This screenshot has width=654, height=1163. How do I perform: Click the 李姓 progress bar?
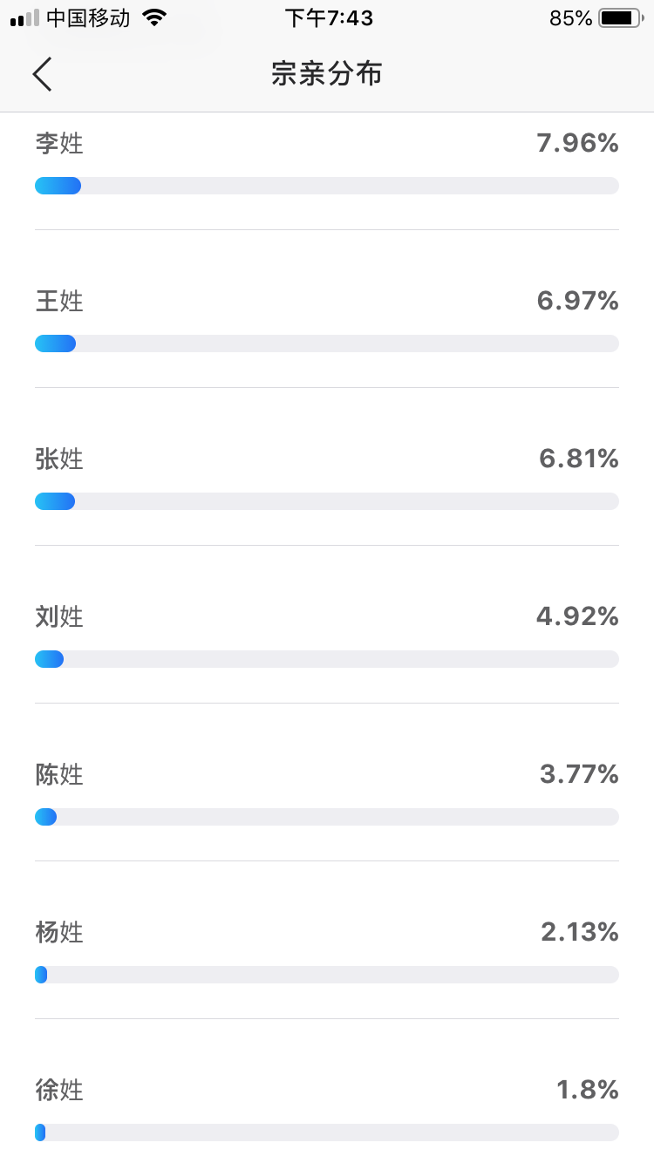pyautogui.click(x=327, y=186)
